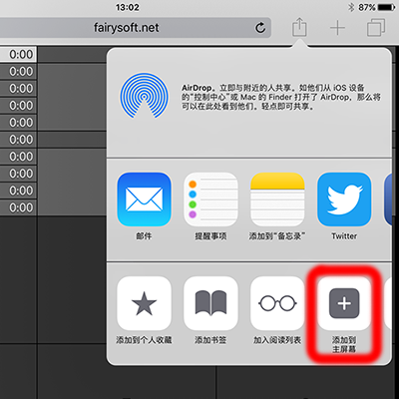Tap the Bluetooth status icon
Image resolution: width=399 pixels, height=399 pixels.
[x=351, y=7]
